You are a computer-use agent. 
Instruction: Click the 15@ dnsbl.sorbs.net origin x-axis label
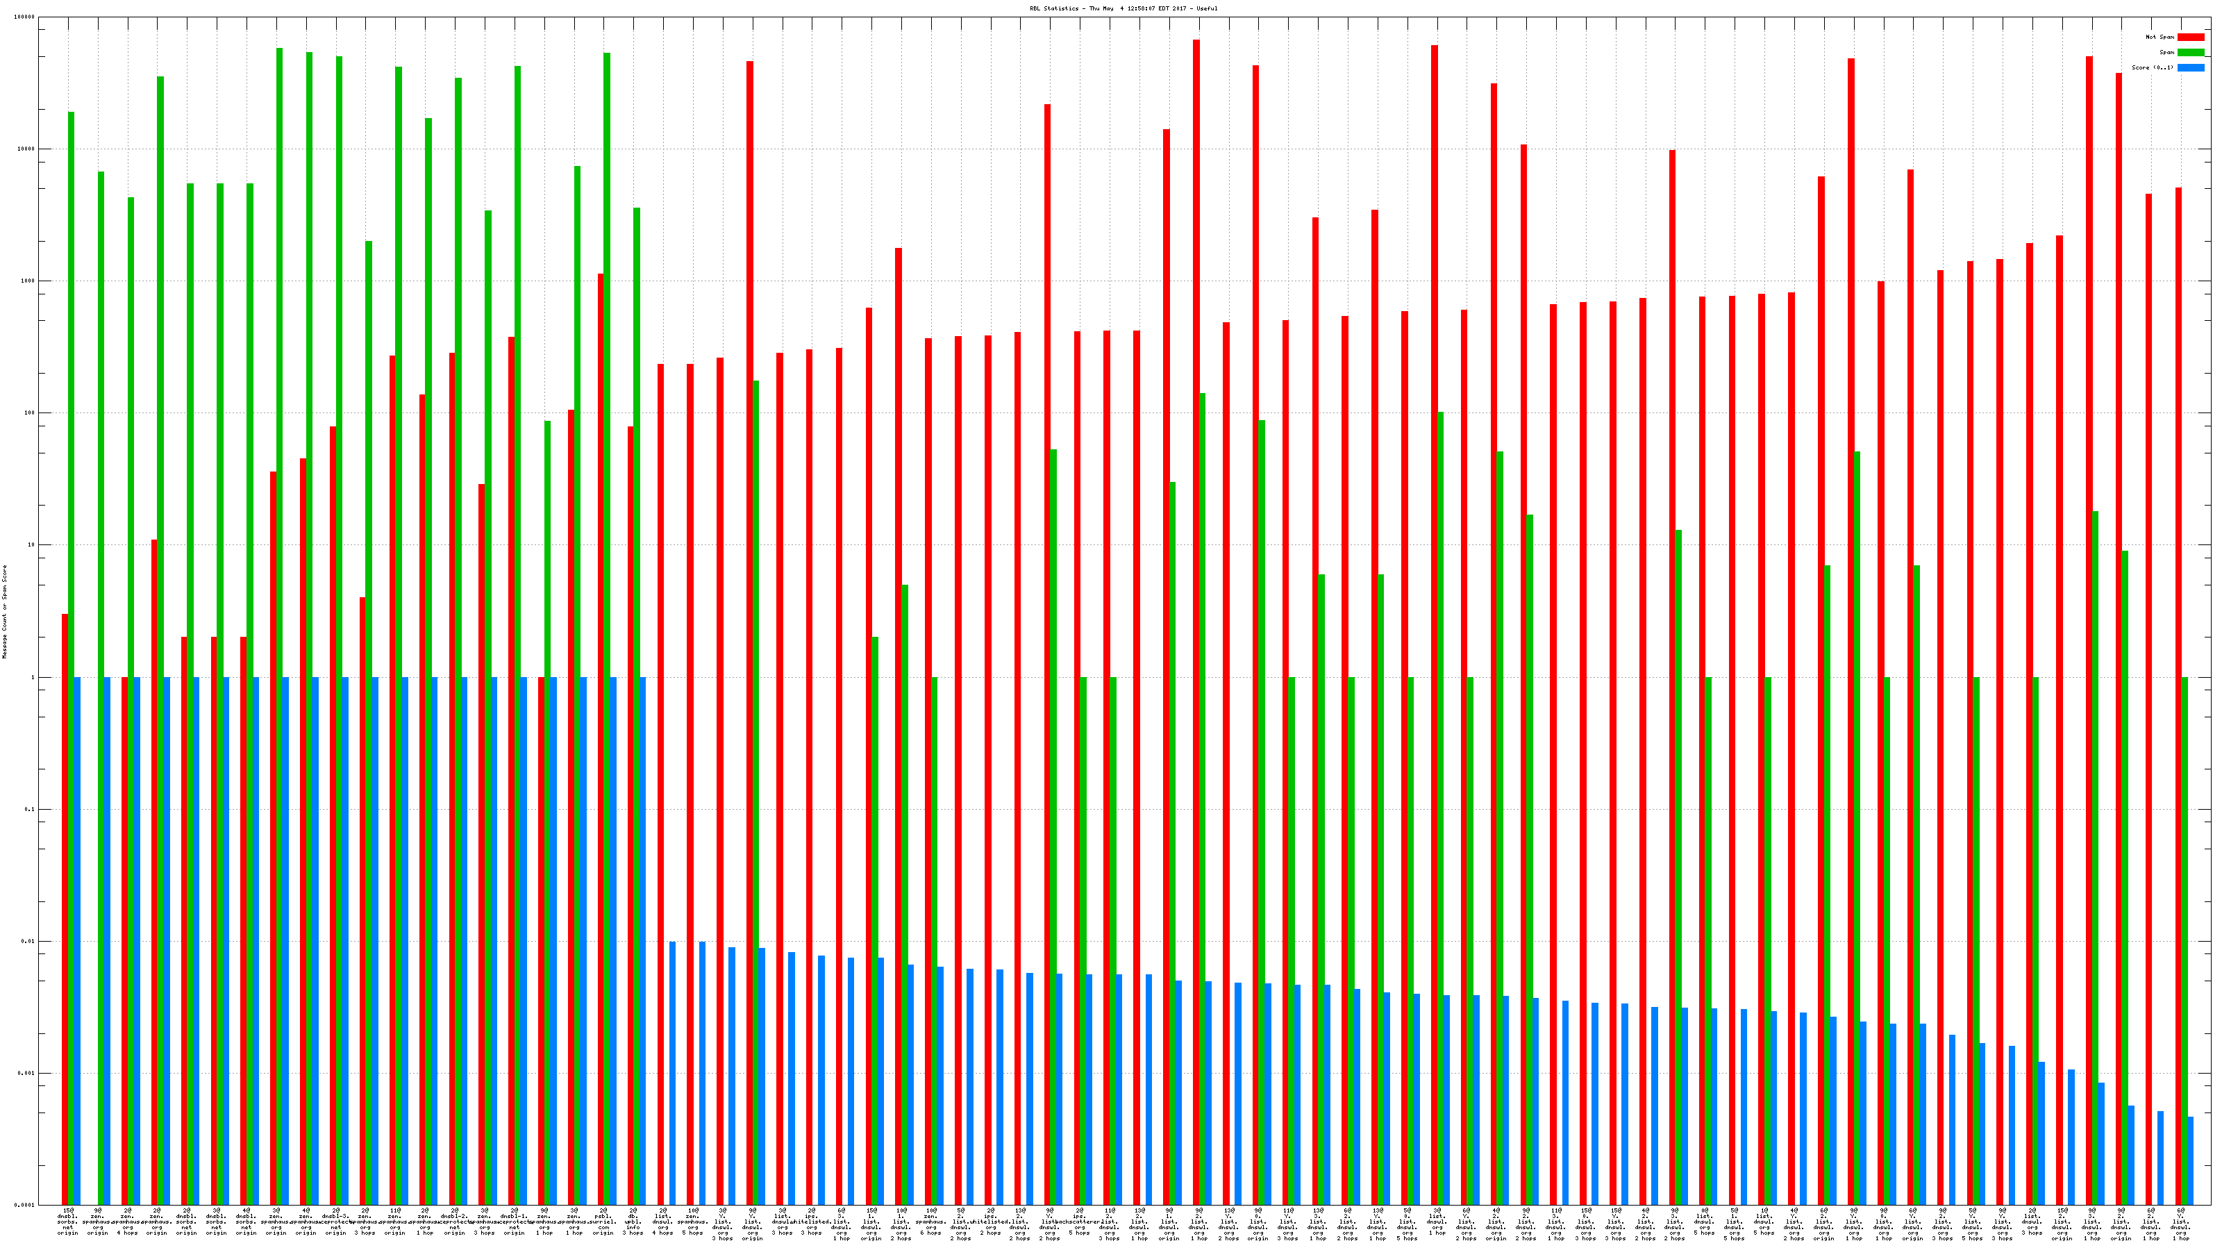(68, 1222)
